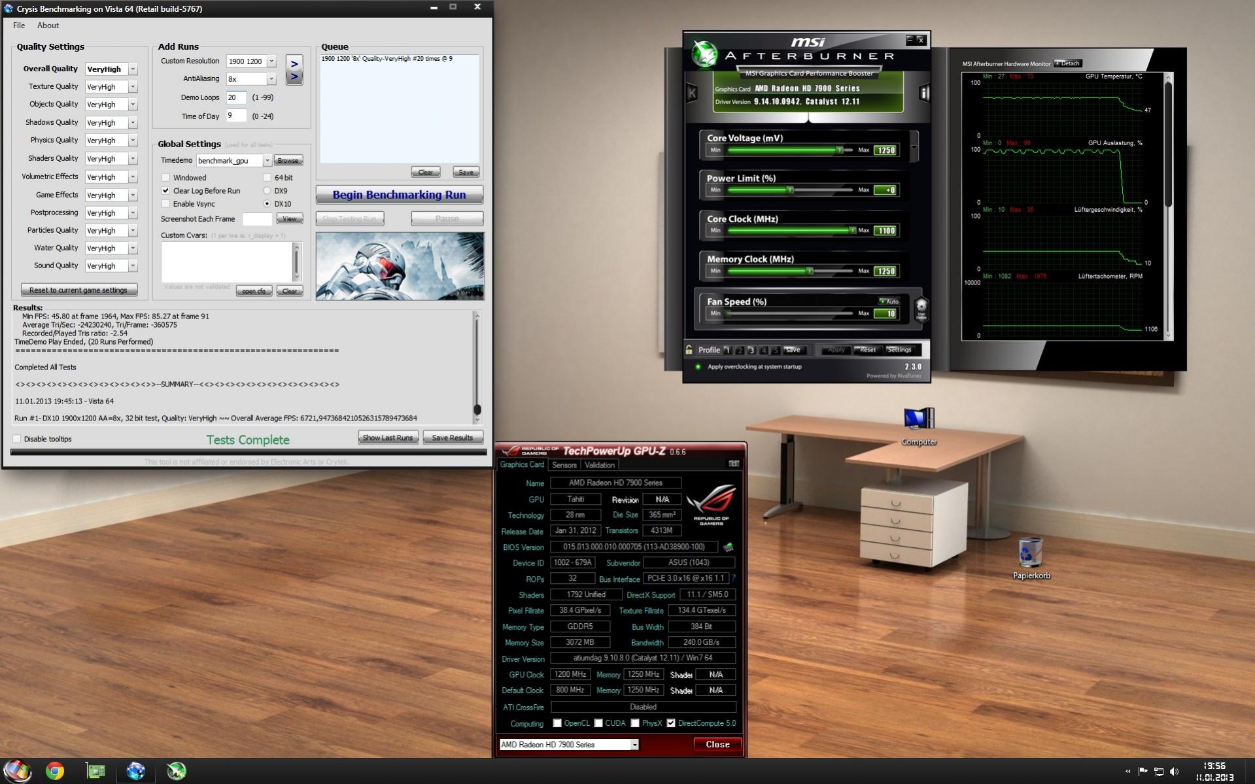Select Afterburner profile slot 5
Viewport: 1255px width, 784px height.
coord(776,350)
